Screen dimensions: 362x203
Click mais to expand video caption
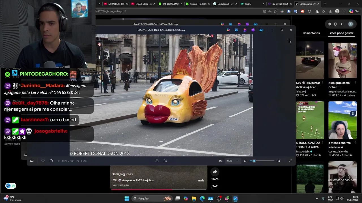[x=201, y=180]
